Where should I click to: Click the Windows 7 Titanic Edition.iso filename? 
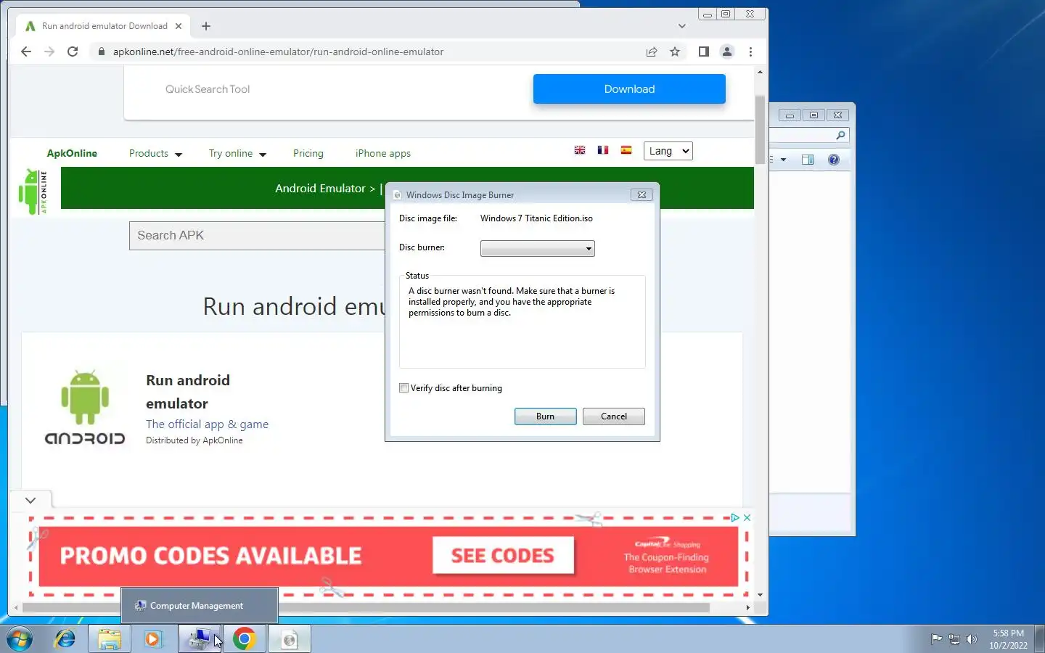pyautogui.click(x=536, y=218)
